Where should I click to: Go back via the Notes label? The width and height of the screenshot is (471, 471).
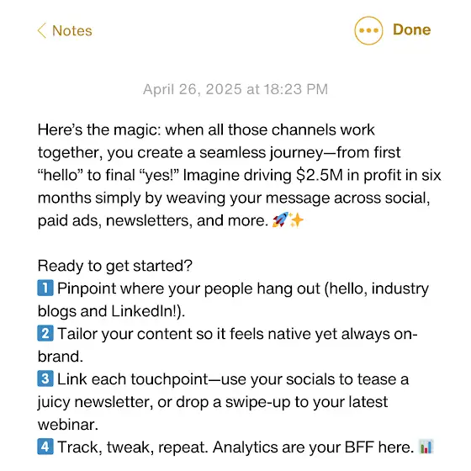click(x=72, y=30)
